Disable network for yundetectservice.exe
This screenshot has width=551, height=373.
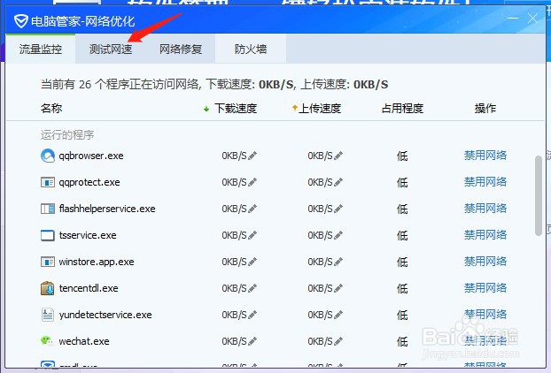pyautogui.click(x=485, y=315)
